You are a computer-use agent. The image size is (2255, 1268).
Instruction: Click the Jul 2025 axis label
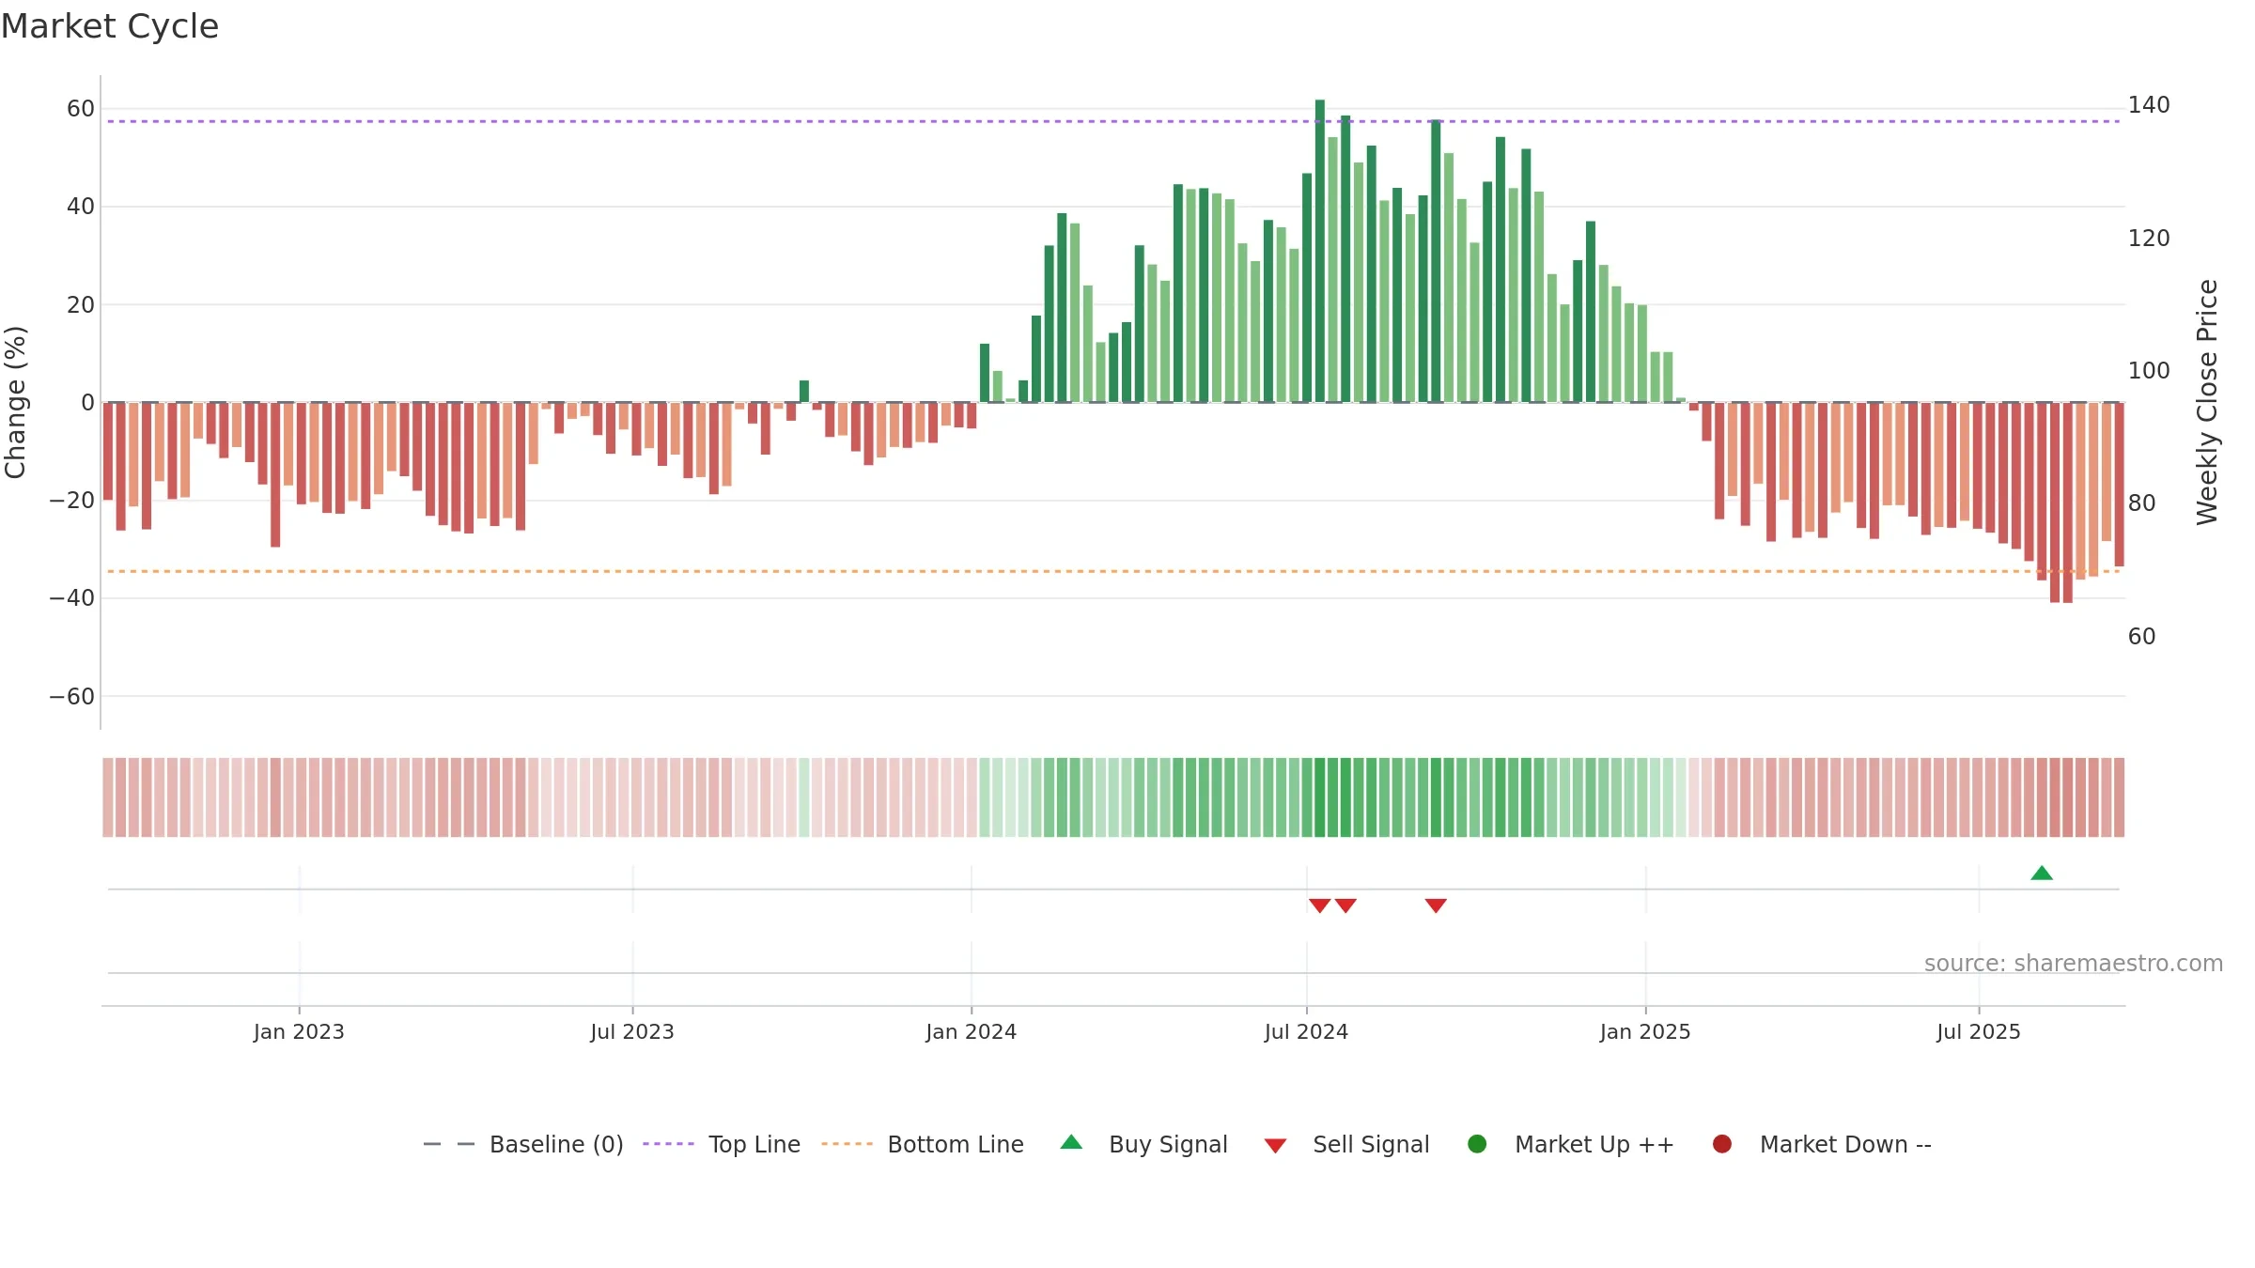pos(1979,1032)
